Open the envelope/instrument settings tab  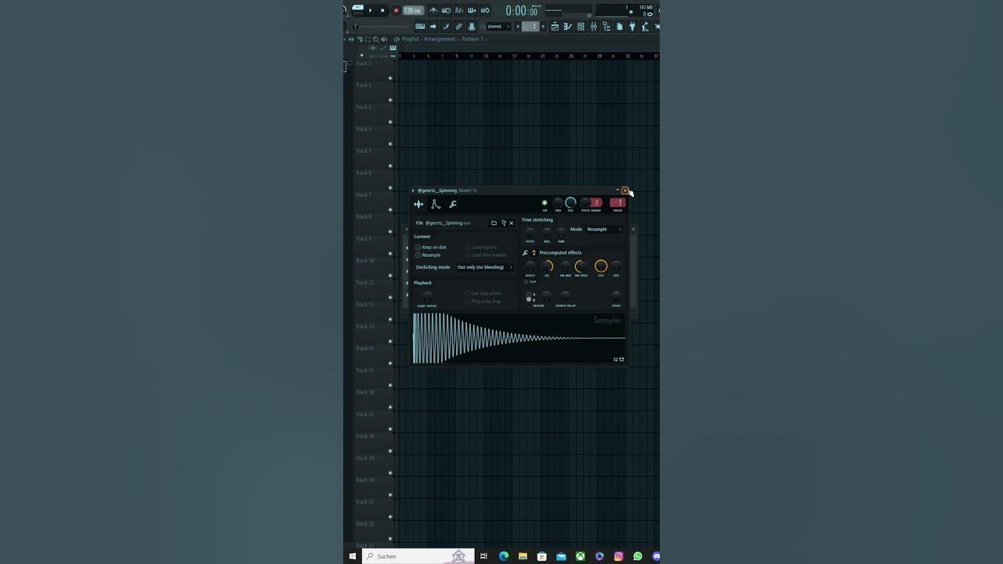pyautogui.click(x=436, y=204)
